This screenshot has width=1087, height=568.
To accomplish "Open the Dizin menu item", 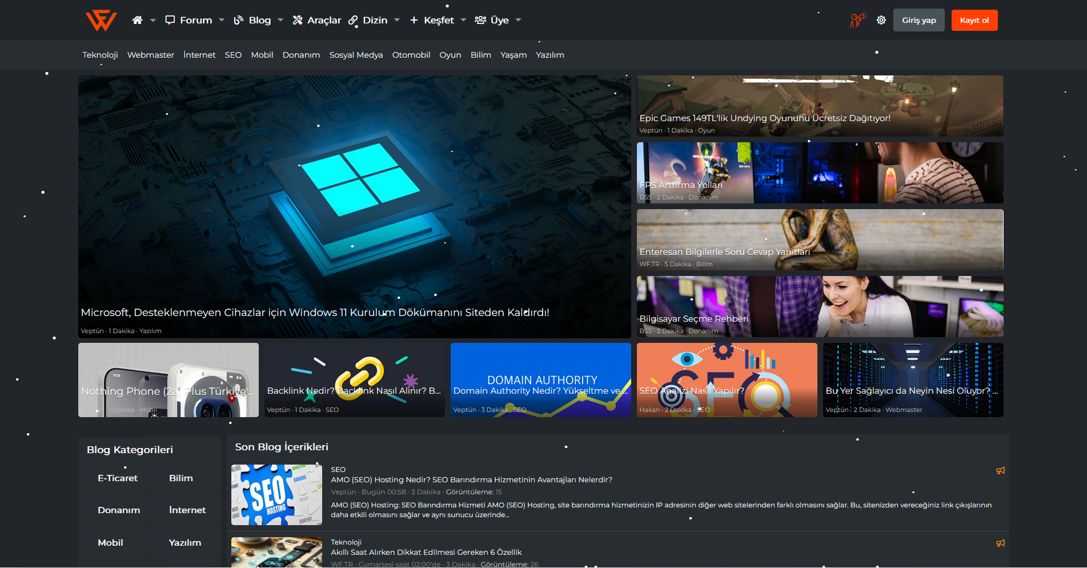I will (375, 20).
